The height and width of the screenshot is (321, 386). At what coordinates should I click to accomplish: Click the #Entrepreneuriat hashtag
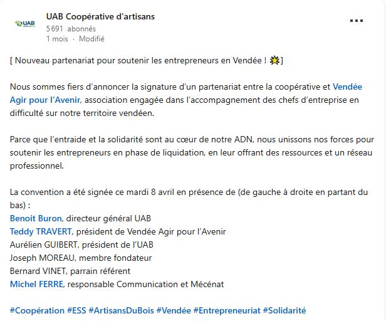[227, 310]
